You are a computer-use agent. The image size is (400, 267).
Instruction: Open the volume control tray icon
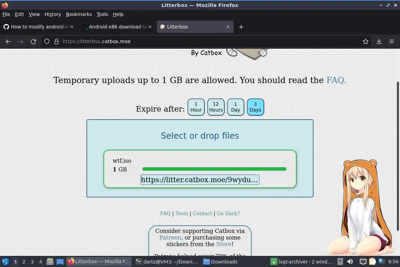pyautogui.click(x=350, y=262)
